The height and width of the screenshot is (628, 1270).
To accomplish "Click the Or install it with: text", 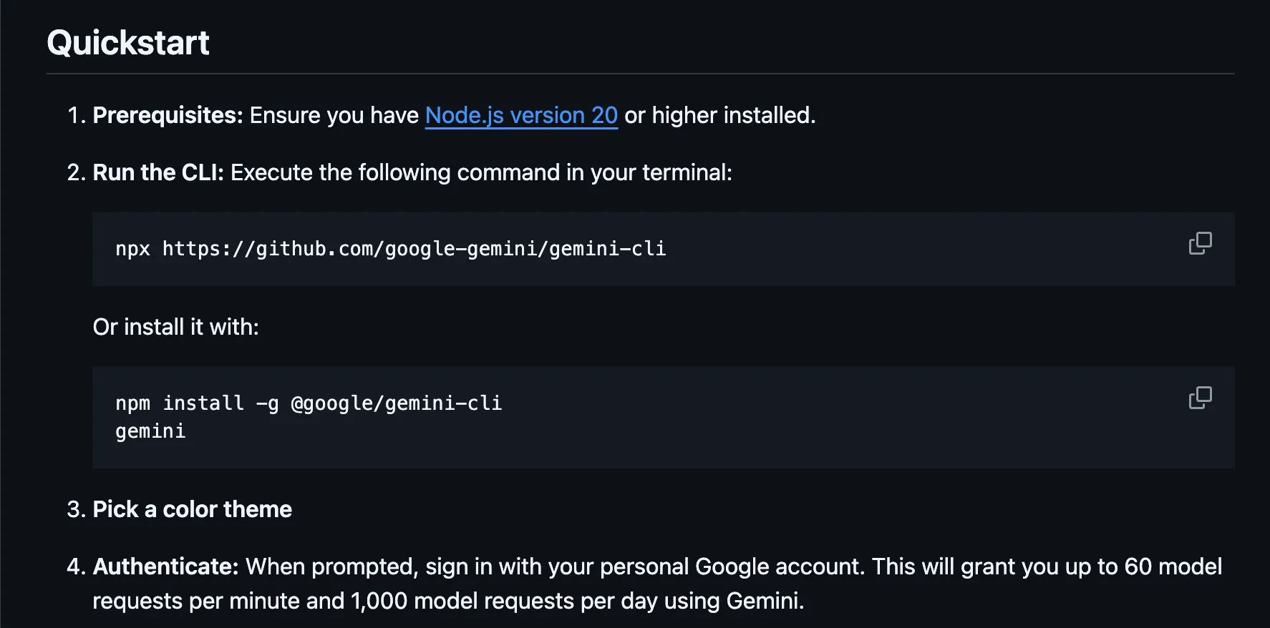I will pos(176,327).
